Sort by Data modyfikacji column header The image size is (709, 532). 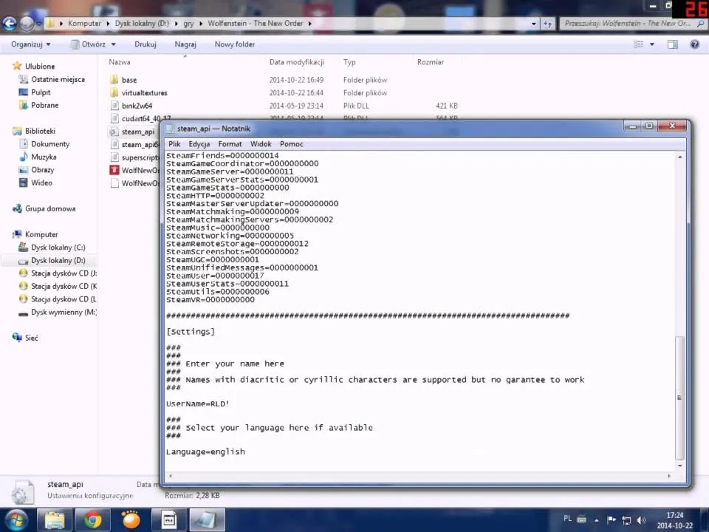click(297, 62)
